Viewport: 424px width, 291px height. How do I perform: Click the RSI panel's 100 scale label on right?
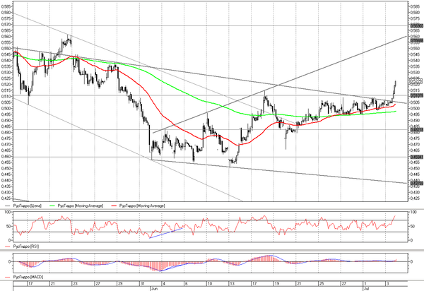[413, 213]
